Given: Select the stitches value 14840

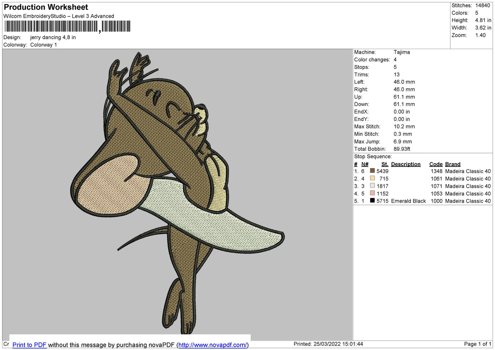Looking at the screenshot, I should (483, 5).
